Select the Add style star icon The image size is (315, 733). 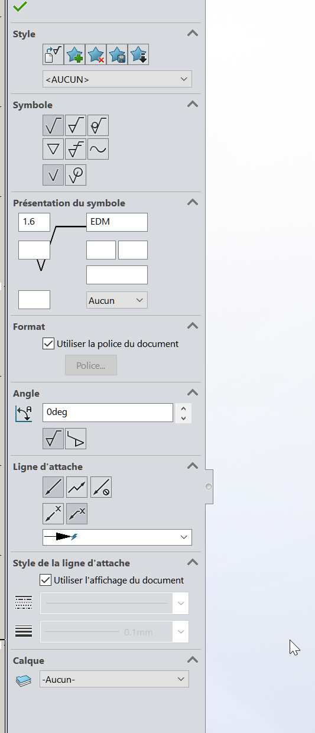tap(74, 55)
